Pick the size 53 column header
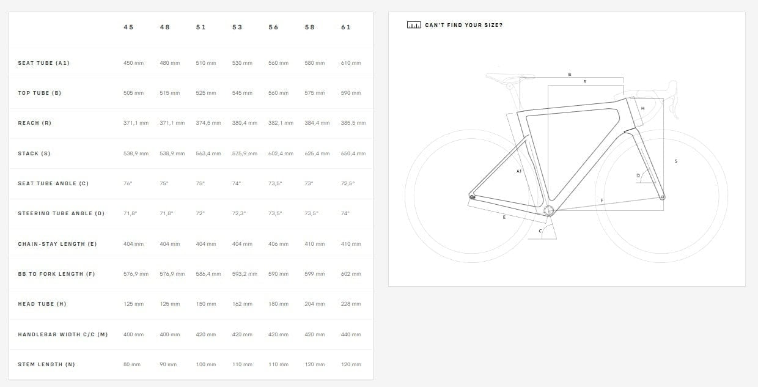Viewport: 758px width, 387px height. (237, 28)
